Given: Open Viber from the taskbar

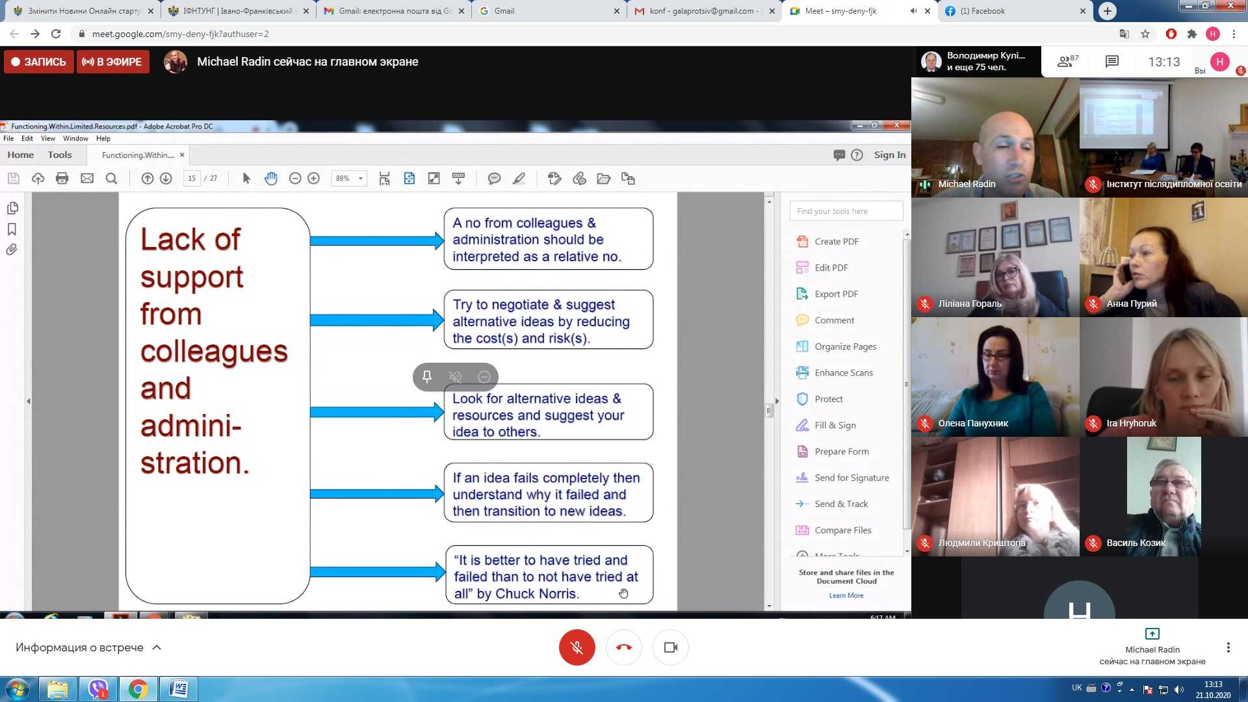Looking at the screenshot, I should pyautogui.click(x=98, y=689).
